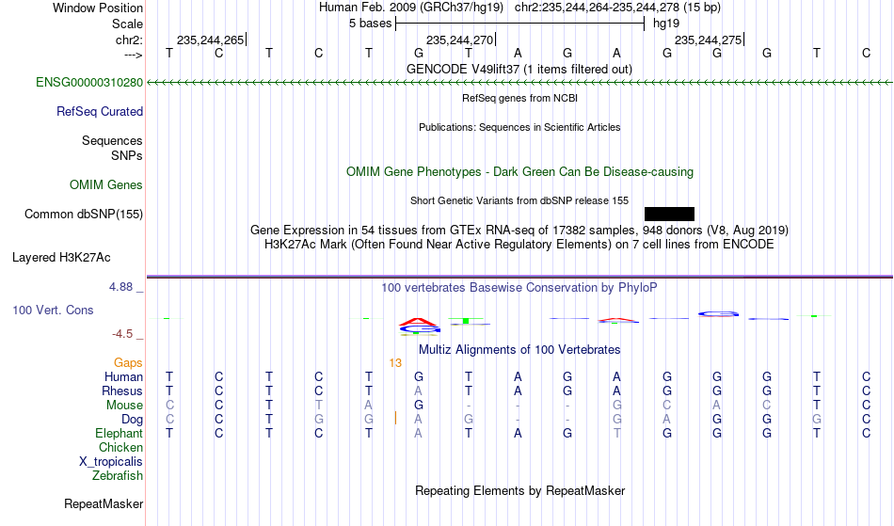Select the Common dbSNP(155) track label
The height and width of the screenshot is (526, 894).
83,214
